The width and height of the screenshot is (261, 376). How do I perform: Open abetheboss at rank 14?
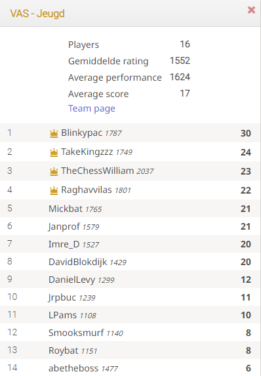(x=130, y=368)
